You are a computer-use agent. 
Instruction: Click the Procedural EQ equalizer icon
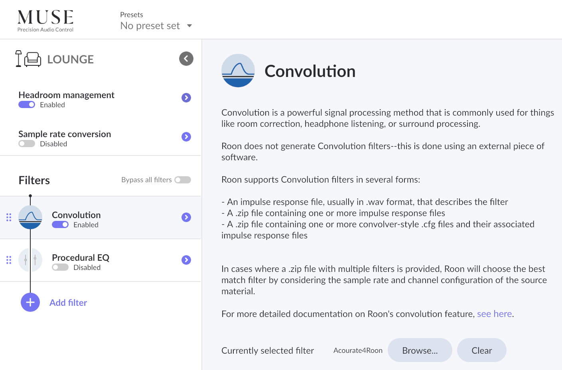click(x=30, y=260)
